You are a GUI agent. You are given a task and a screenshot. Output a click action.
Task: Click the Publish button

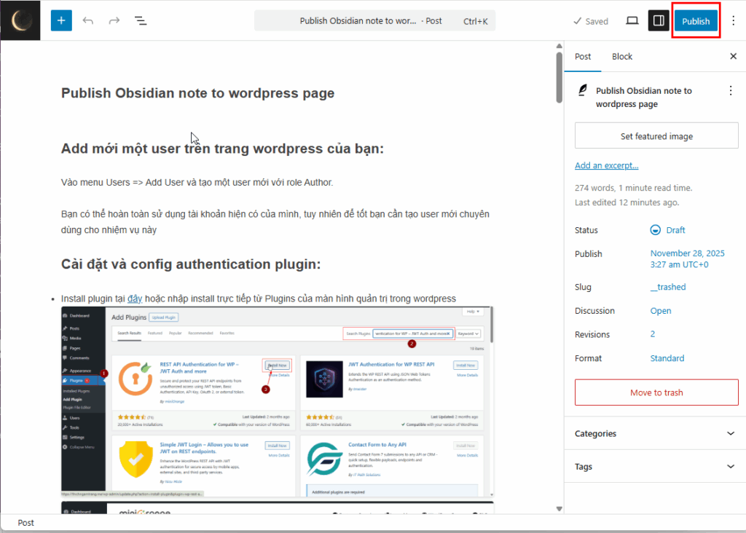click(696, 21)
